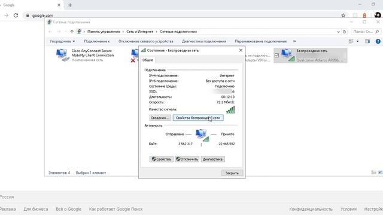Image resolution: width=383 pixels, height=215 pixels.
Task: Click the Закрыть button
Action: (232, 173)
